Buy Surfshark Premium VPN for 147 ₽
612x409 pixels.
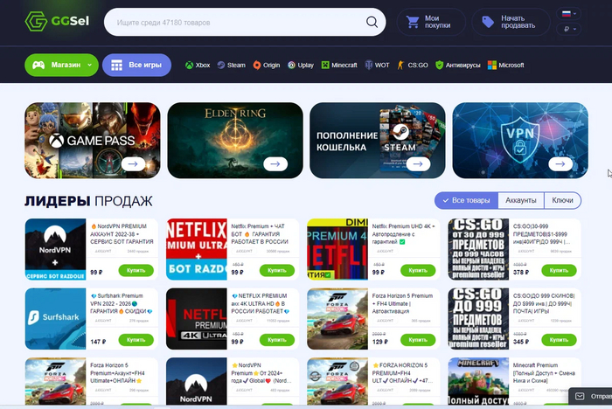click(136, 340)
